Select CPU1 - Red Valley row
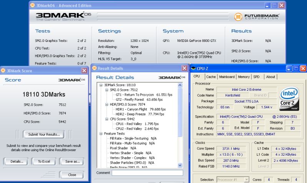Screen dimensions: 307x183 coord(137,124)
